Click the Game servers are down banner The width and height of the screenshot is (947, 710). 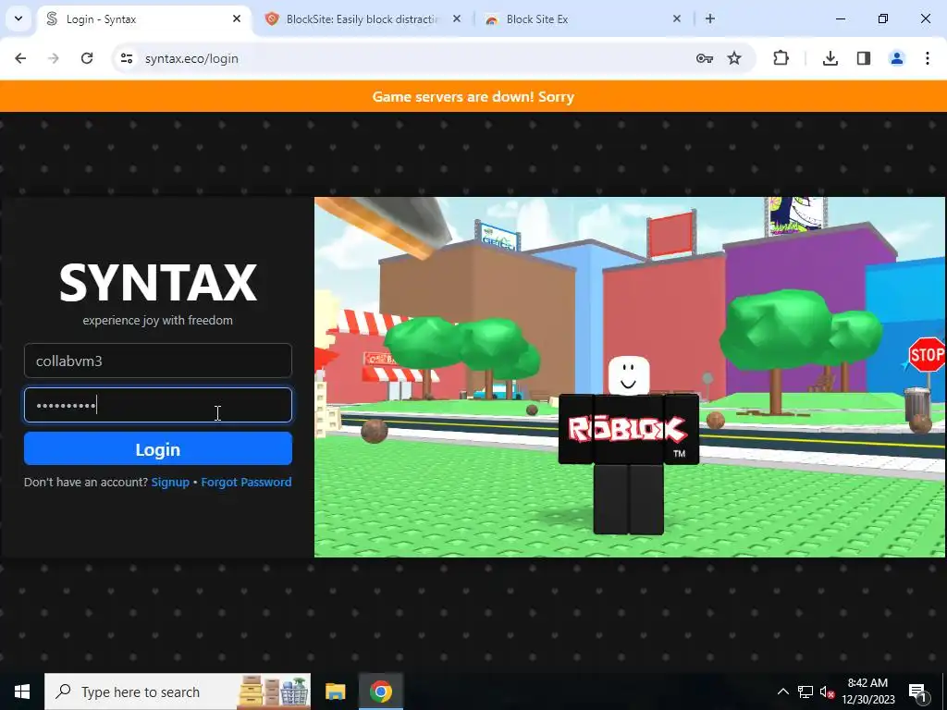pyautogui.click(x=473, y=96)
